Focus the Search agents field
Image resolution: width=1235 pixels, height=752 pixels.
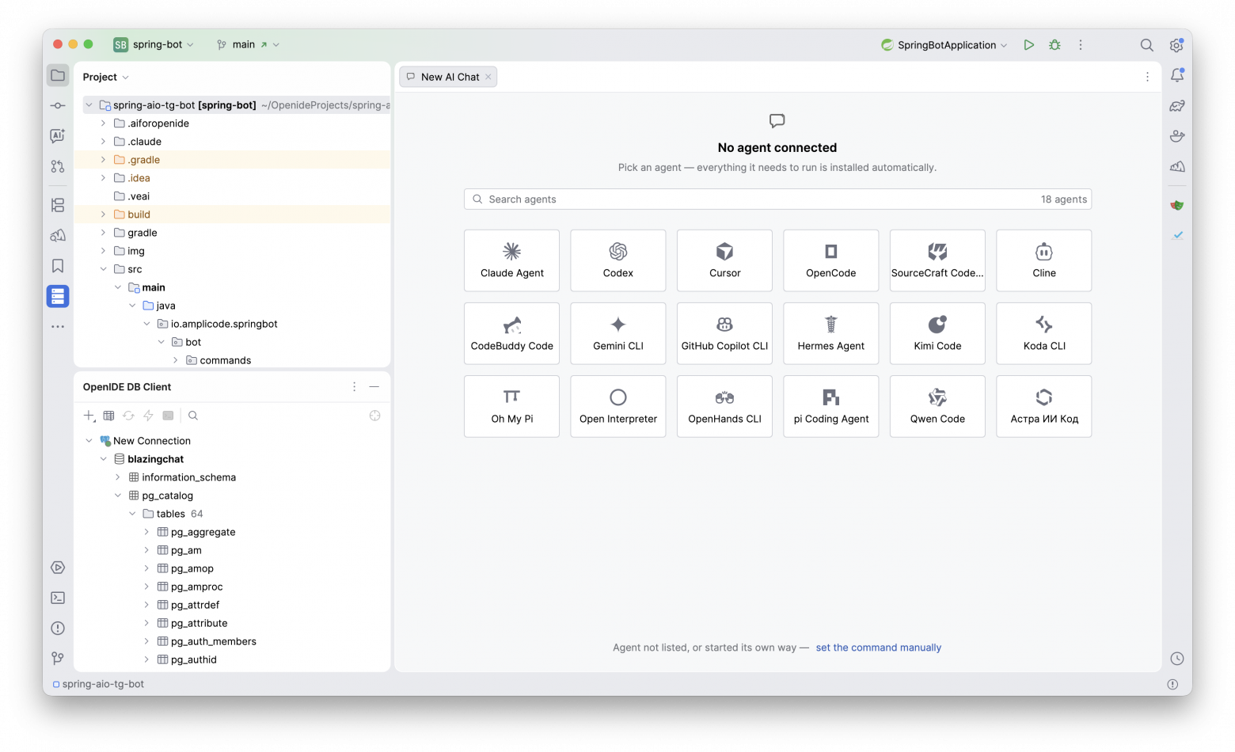(x=777, y=199)
